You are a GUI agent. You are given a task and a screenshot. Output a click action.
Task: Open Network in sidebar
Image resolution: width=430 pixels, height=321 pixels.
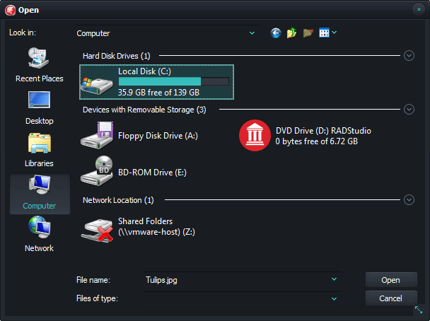40,235
